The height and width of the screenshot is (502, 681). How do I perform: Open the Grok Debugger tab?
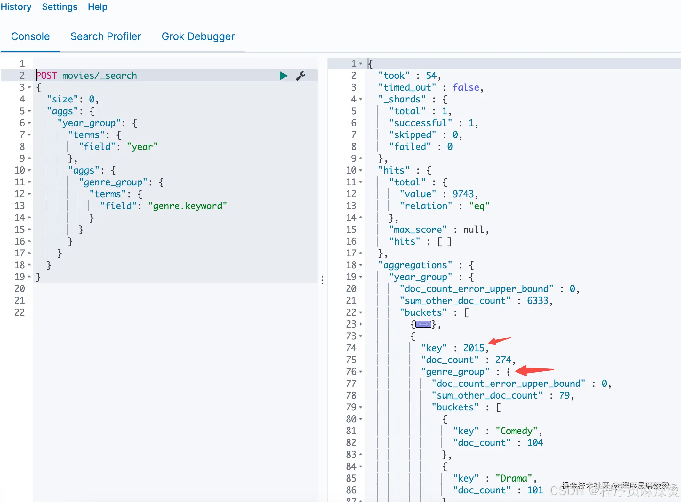pos(198,36)
